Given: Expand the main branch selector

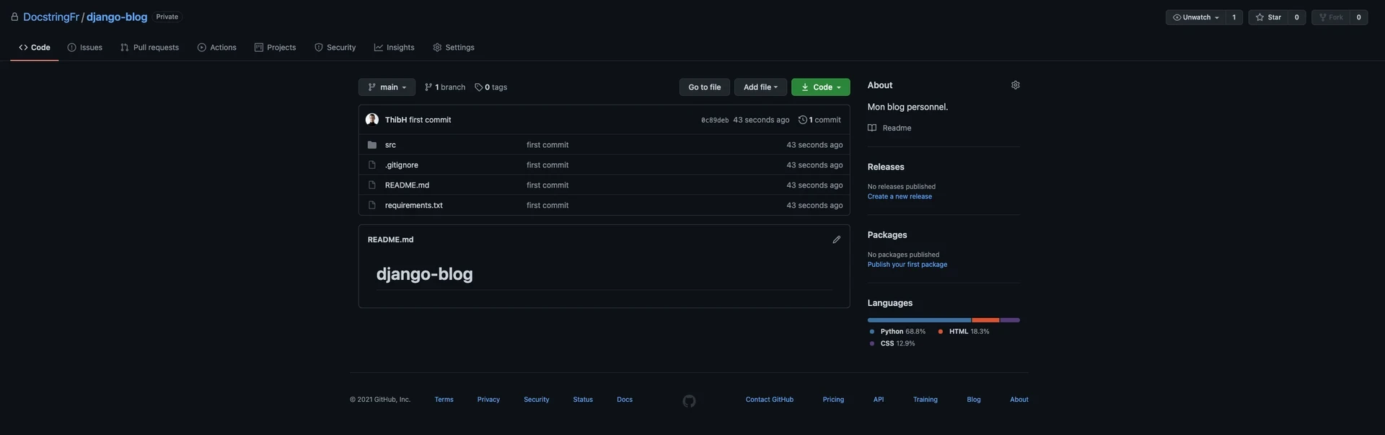Looking at the screenshot, I should (387, 87).
